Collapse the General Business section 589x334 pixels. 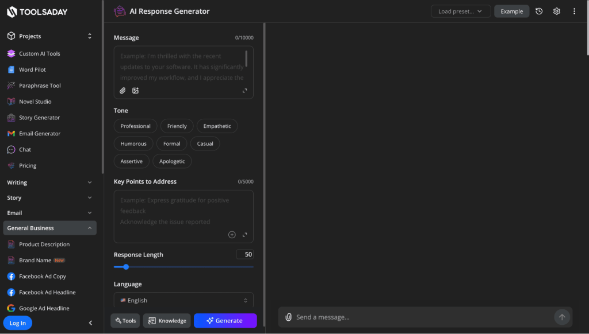pyautogui.click(x=49, y=228)
